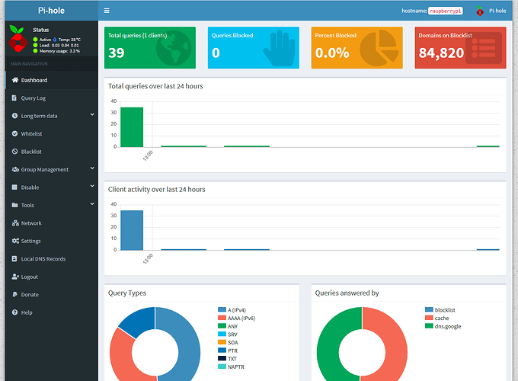Click the tall blue bar in Client activity chart
This screenshot has height=381, width=518.
point(132,230)
